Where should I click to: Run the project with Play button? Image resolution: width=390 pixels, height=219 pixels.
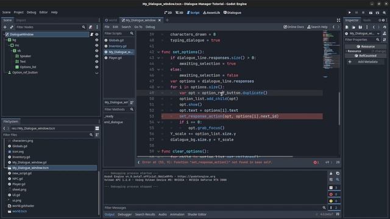coord(349,12)
